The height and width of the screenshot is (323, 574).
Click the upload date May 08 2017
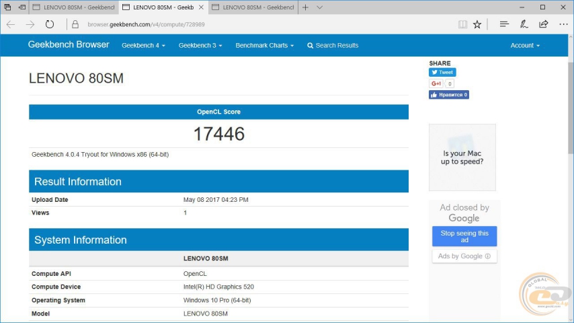click(x=216, y=200)
